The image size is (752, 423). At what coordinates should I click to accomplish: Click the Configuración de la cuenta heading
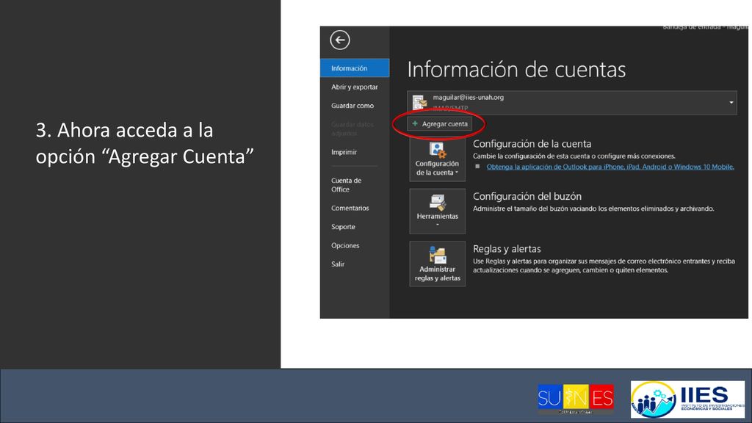532,144
